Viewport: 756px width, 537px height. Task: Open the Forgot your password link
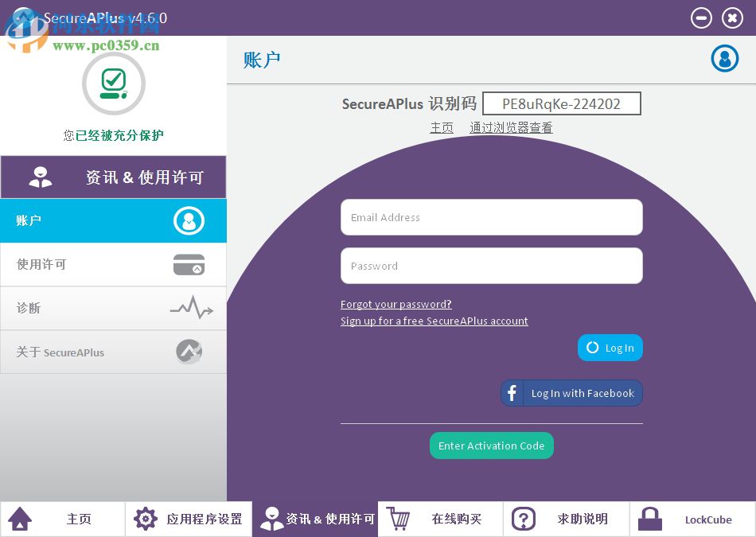[x=396, y=304]
